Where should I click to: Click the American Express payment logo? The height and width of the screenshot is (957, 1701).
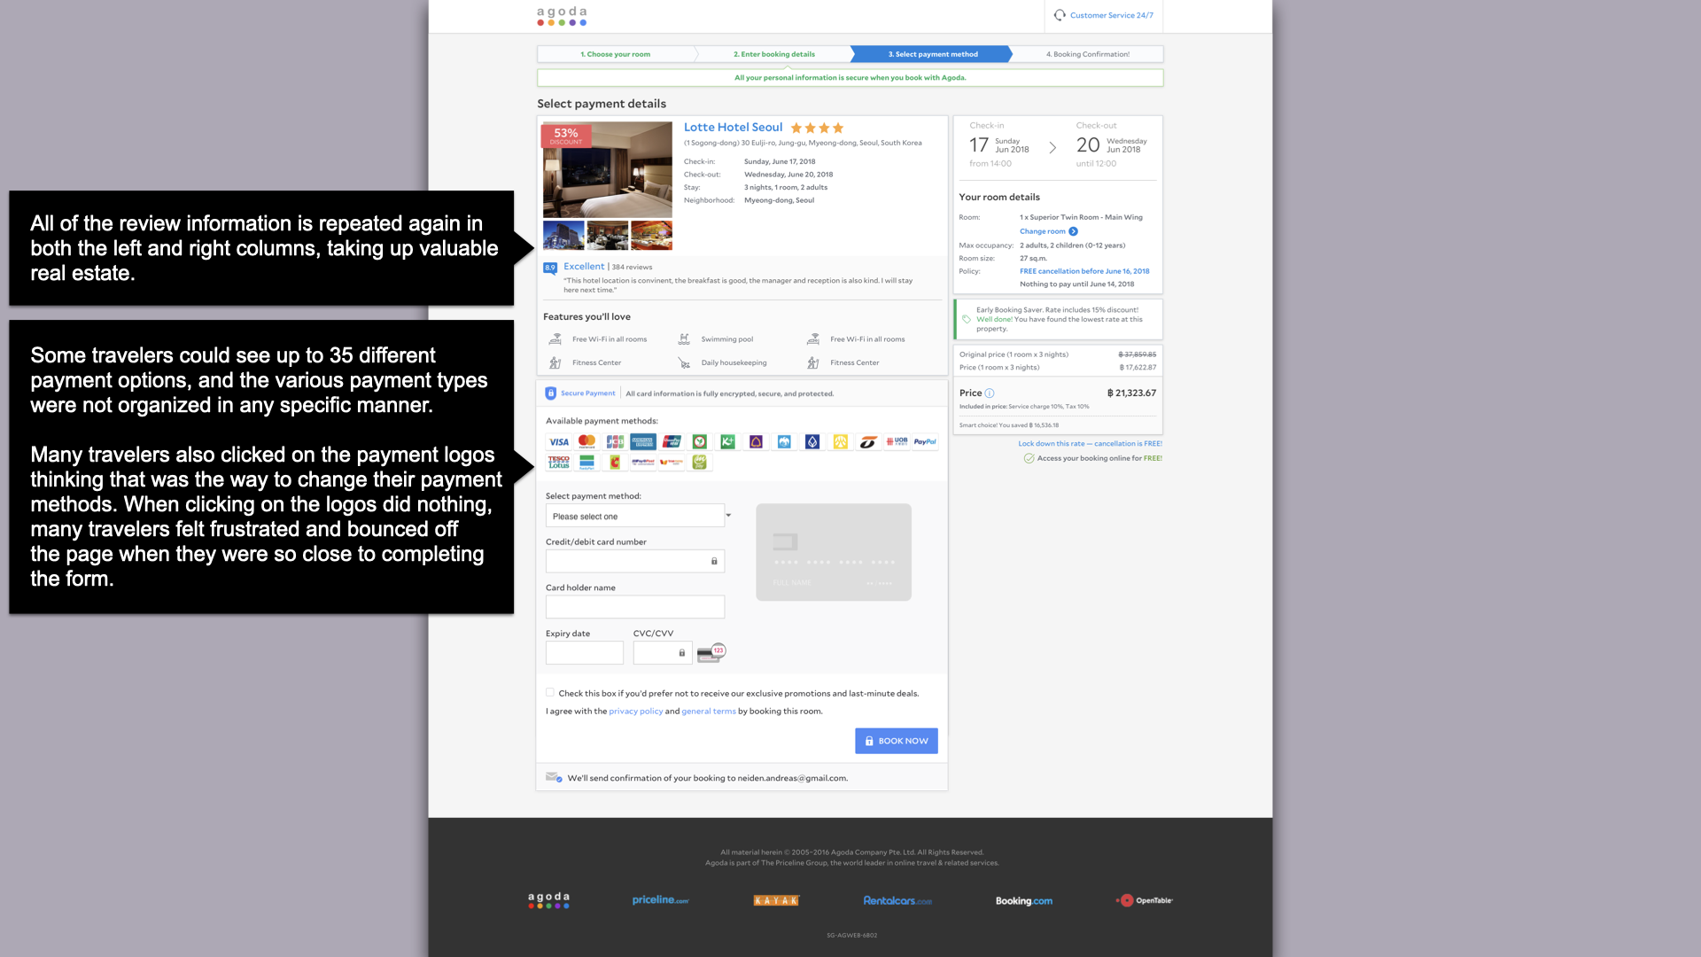643,441
